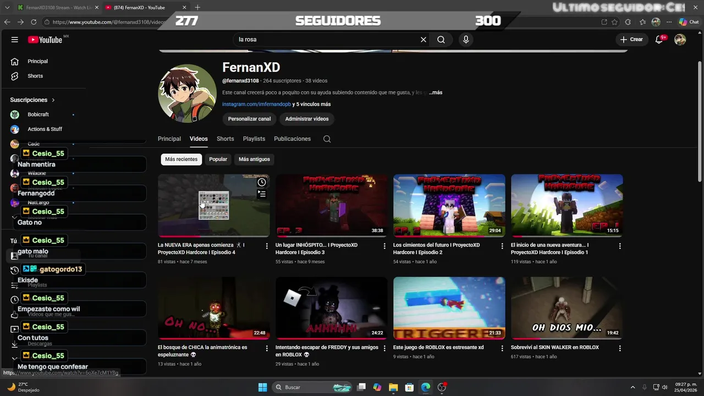Favorite this page with the star icon
704x396 pixels.
click(x=614, y=22)
